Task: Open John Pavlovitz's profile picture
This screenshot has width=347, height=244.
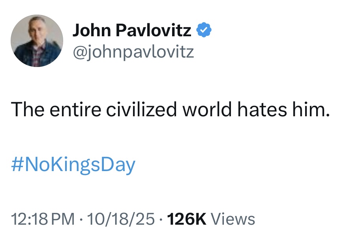Action: (x=37, y=41)
